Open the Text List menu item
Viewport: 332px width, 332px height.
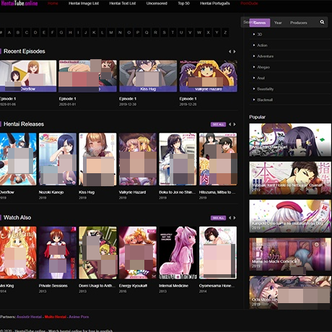123,4
